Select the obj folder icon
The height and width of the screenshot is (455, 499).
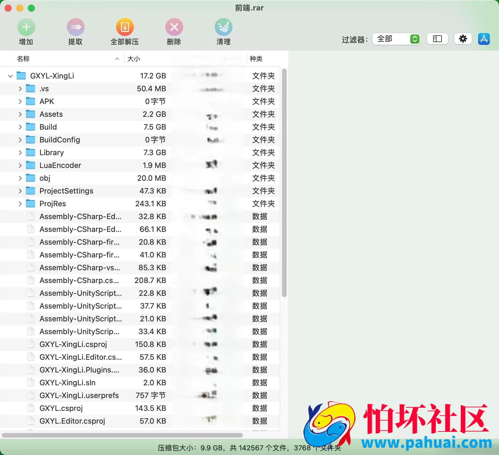pos(30,178)
